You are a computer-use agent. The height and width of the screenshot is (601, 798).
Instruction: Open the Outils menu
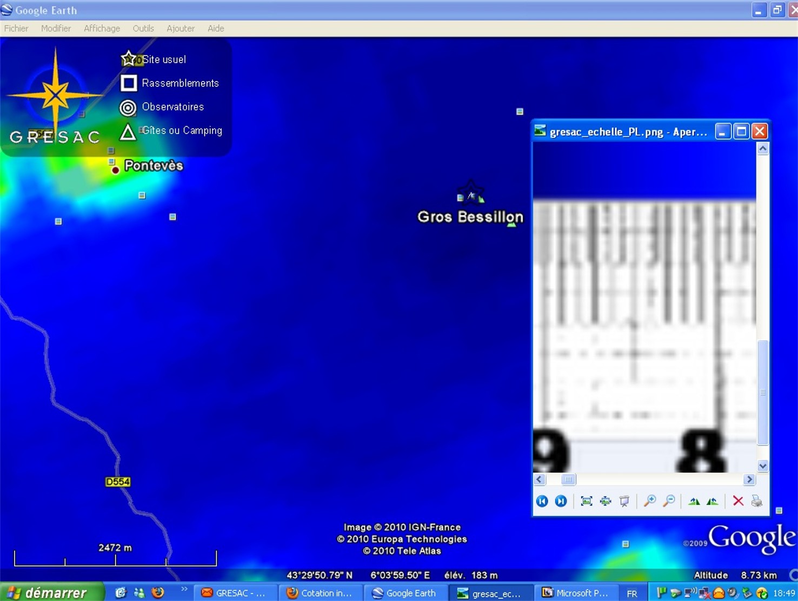[x=143, y=29]
